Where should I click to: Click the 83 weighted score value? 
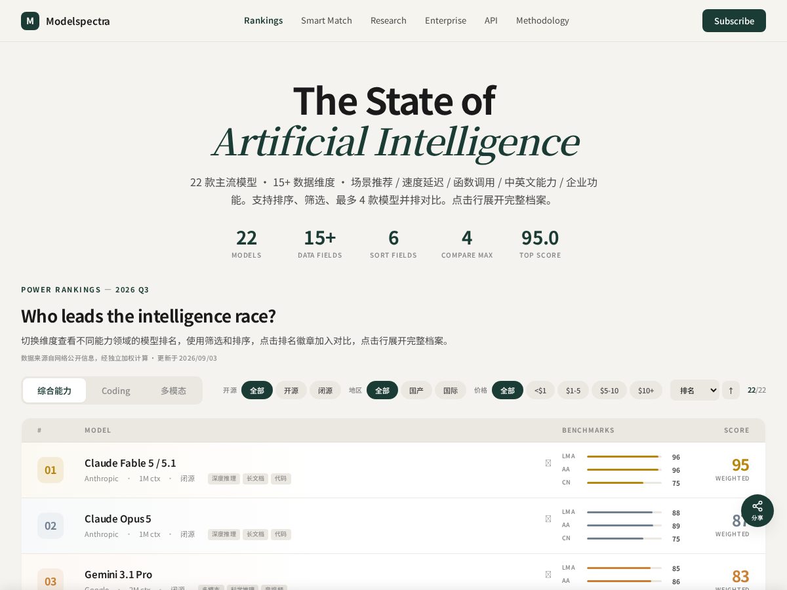pos(740,576)
